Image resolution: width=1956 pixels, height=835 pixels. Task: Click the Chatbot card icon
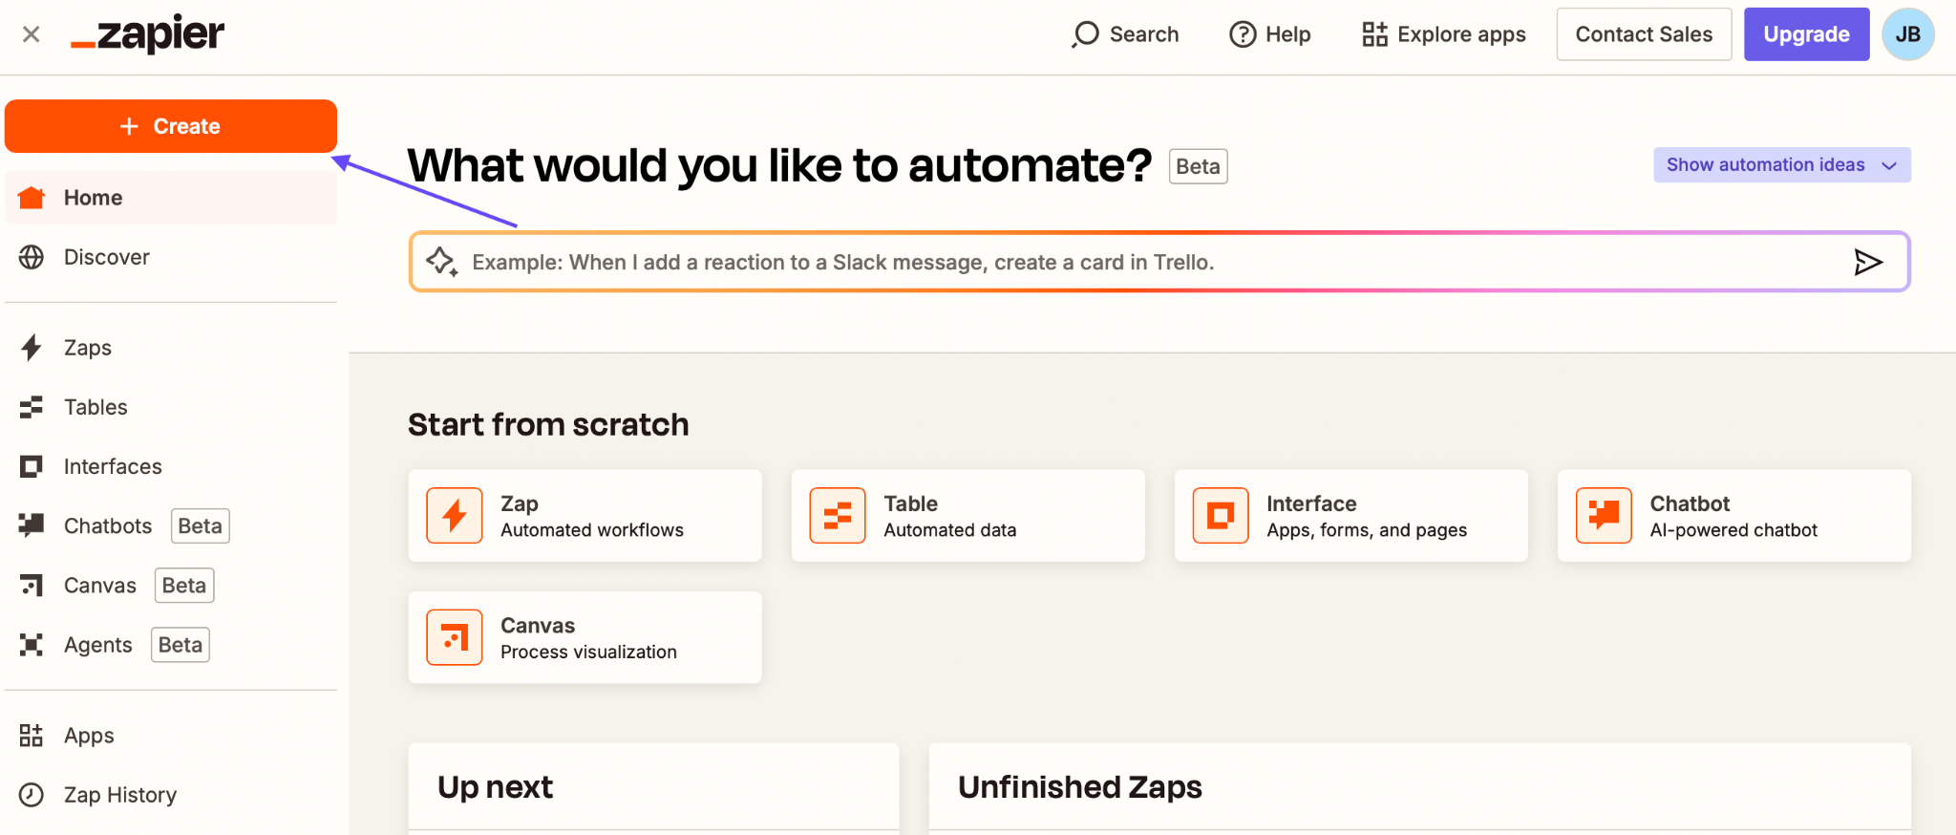(x=1605, y=516)
